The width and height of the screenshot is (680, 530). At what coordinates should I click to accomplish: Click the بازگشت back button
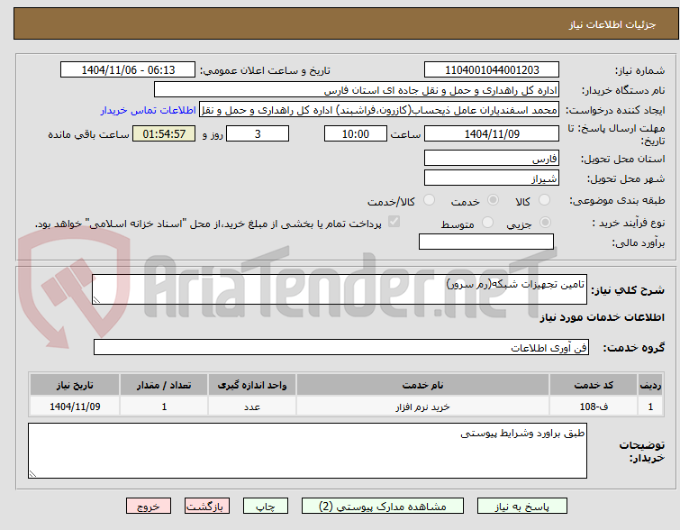207,507
